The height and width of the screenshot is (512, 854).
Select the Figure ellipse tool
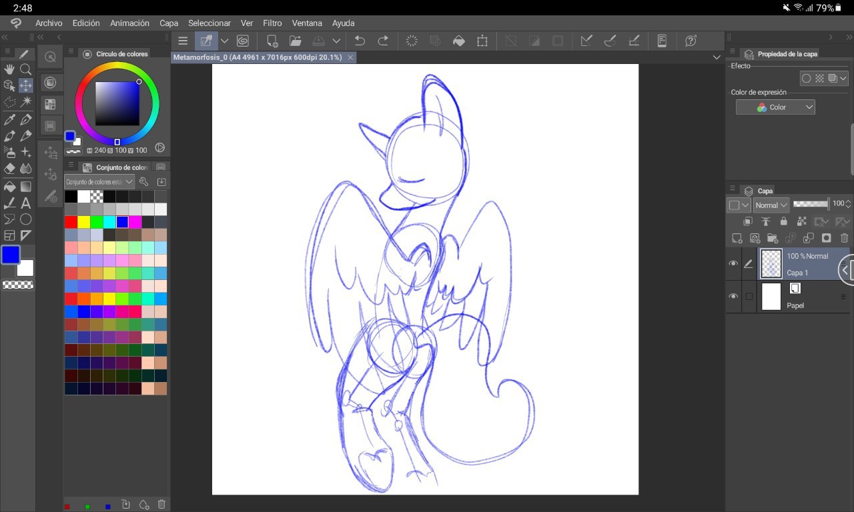click(x=26, y=219)
